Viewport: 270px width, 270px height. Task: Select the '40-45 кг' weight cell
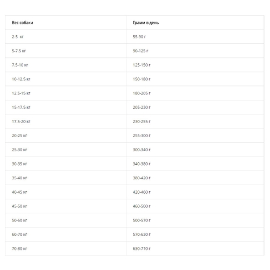pyautogui.click(x=19, y=192)
